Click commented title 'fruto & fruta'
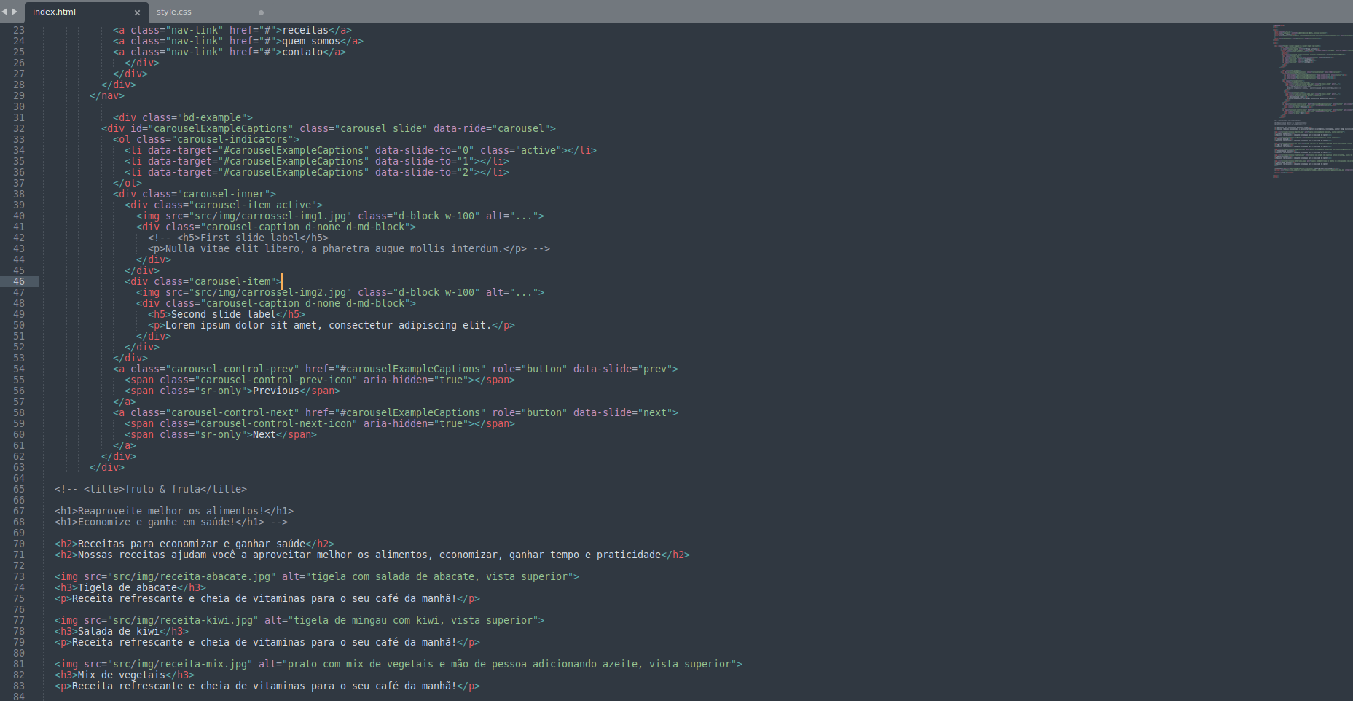 [x=162, y=489]
